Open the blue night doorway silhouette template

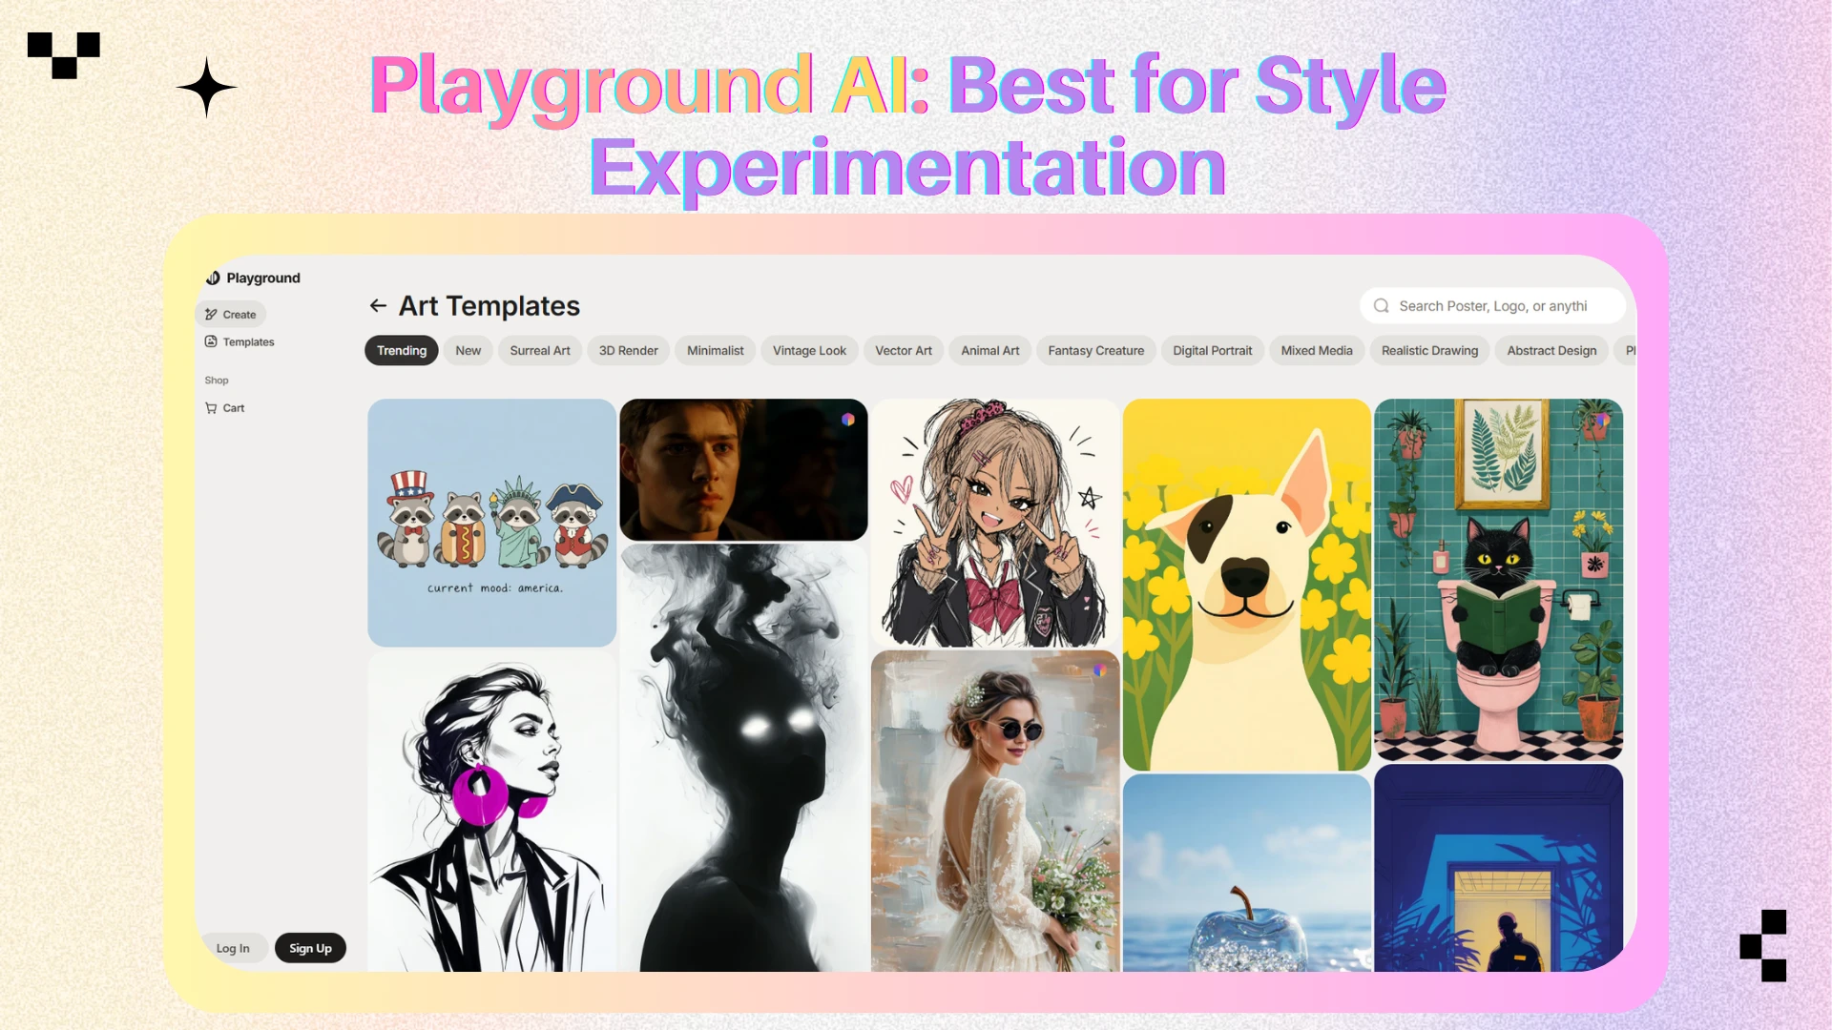1498,868
